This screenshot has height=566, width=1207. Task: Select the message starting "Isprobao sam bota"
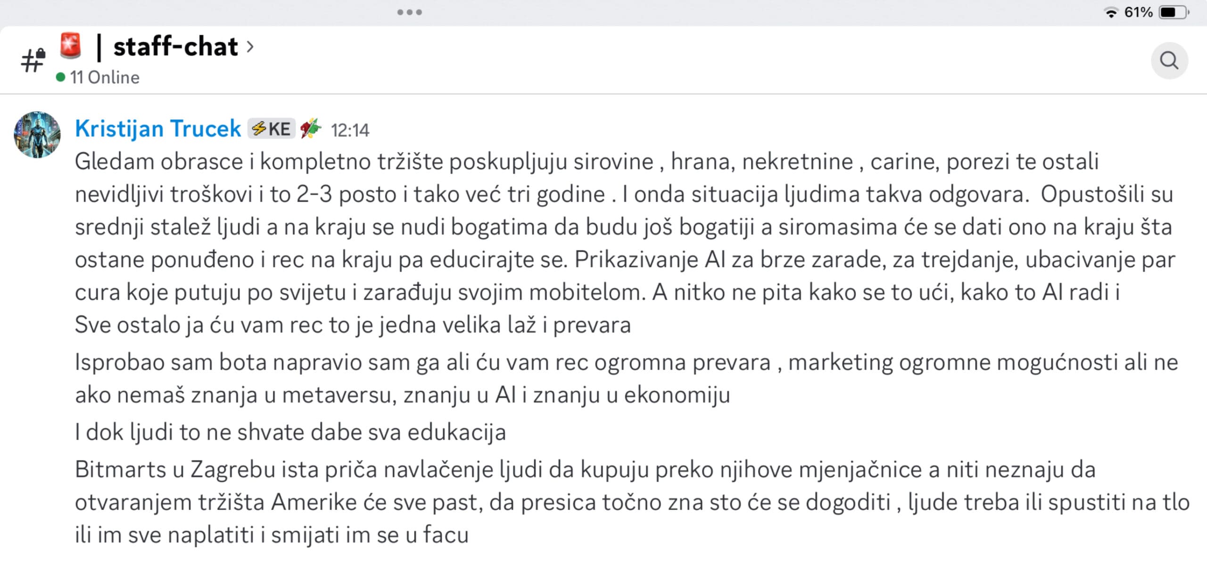point(613,378)
